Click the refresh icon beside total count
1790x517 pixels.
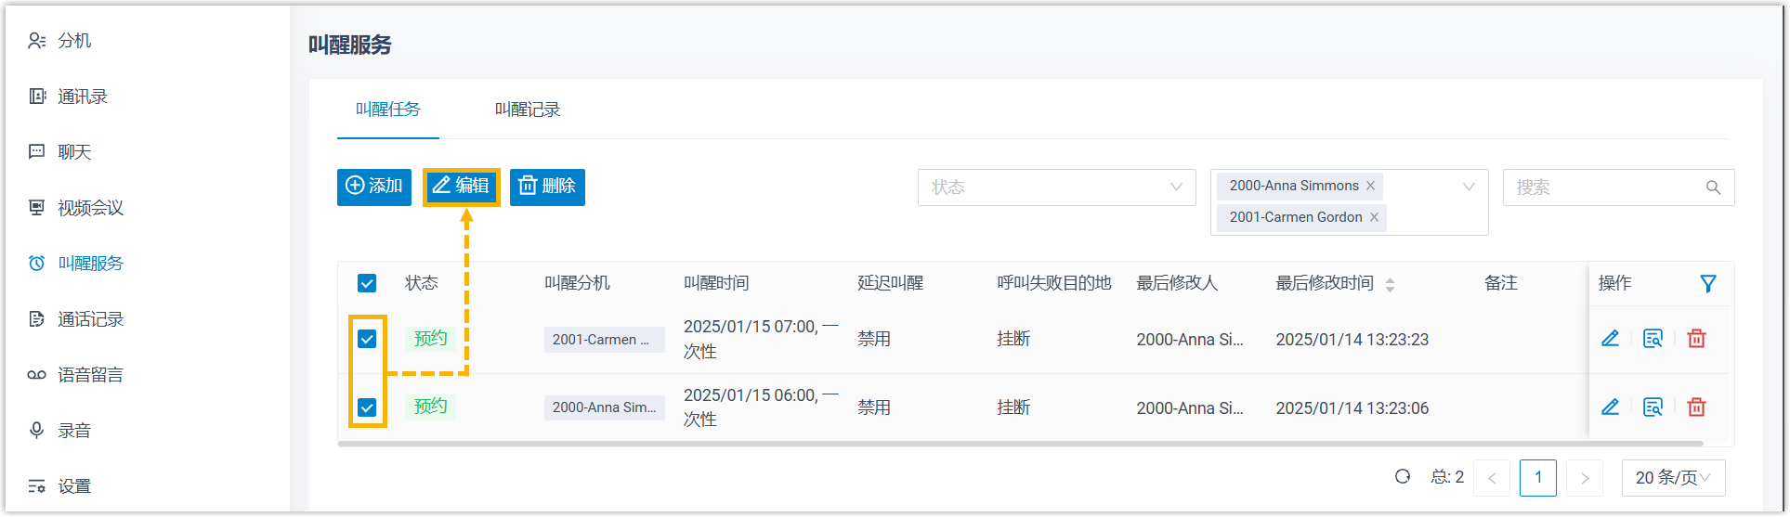coord(1403,477)
